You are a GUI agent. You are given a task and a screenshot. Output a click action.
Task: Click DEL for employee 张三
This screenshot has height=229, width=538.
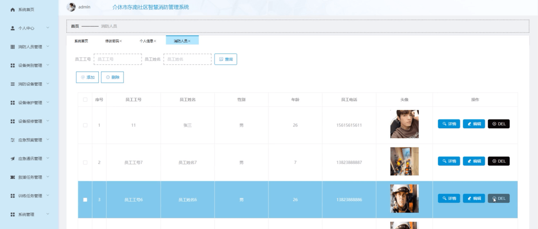[499, 124]
